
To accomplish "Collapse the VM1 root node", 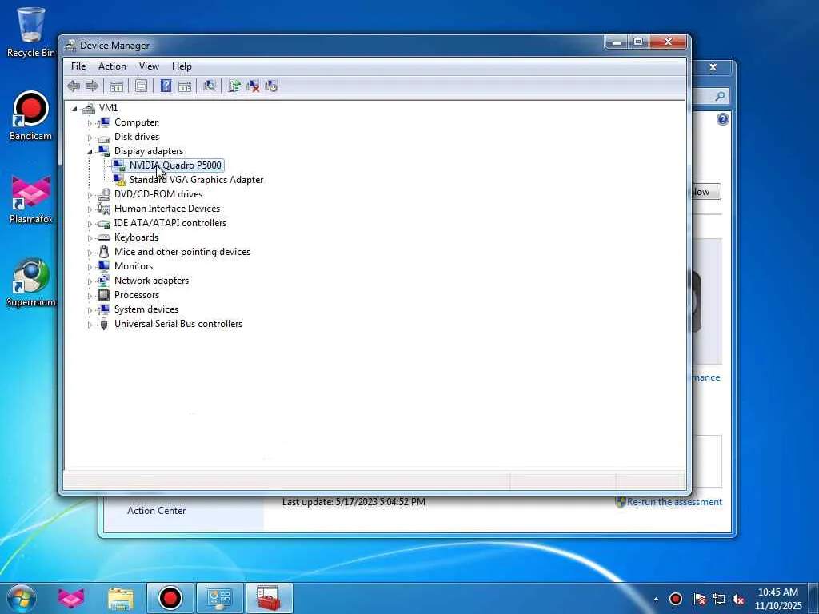I will click(74, 109).
